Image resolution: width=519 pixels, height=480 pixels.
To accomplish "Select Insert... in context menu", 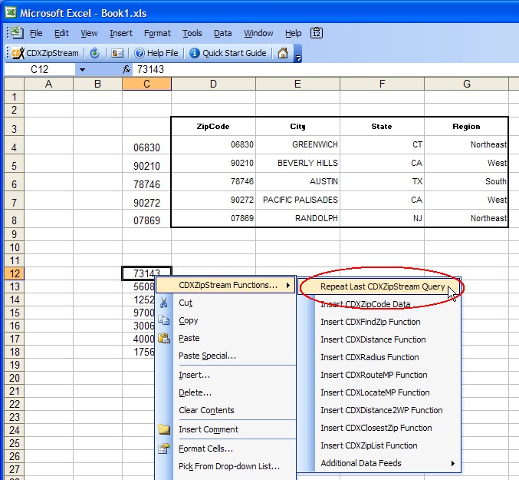I will tap(225, 375).
